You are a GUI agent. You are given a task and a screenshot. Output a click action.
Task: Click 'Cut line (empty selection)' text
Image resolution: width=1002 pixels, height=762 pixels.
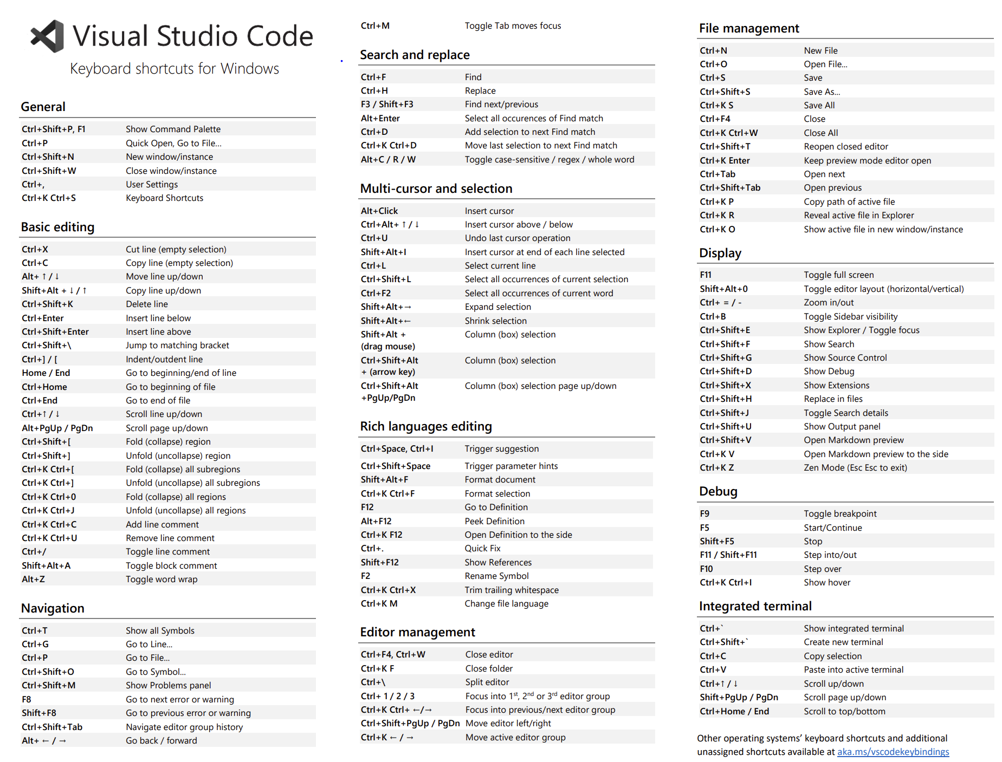[176, 249]
